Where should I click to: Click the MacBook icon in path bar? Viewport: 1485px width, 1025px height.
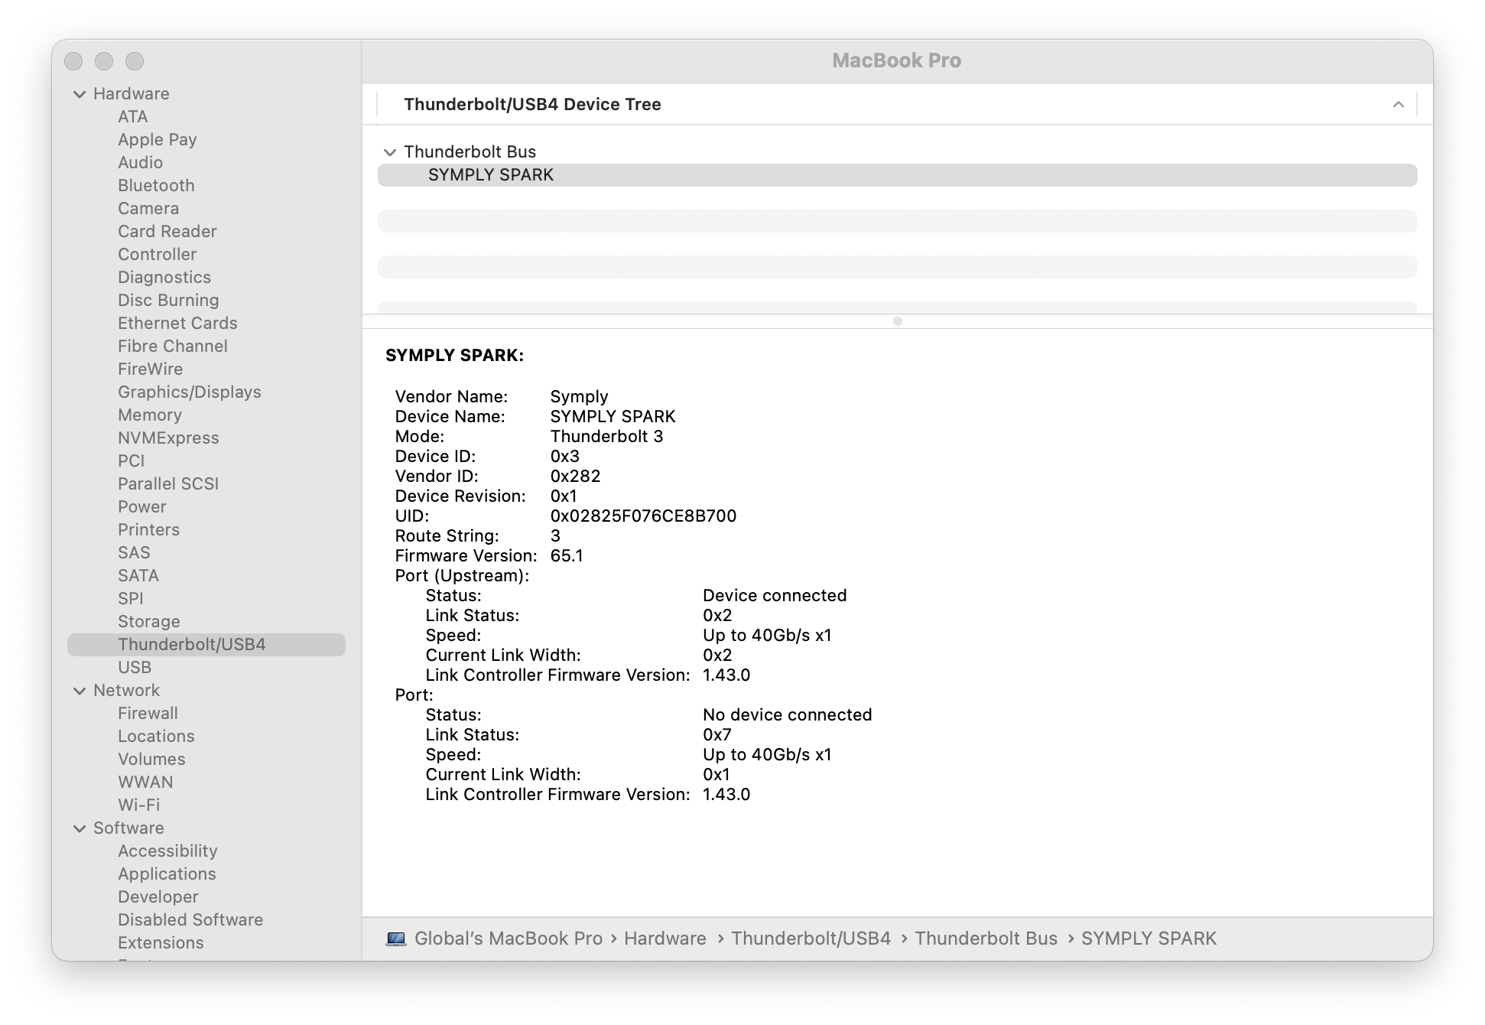[396, 939]
